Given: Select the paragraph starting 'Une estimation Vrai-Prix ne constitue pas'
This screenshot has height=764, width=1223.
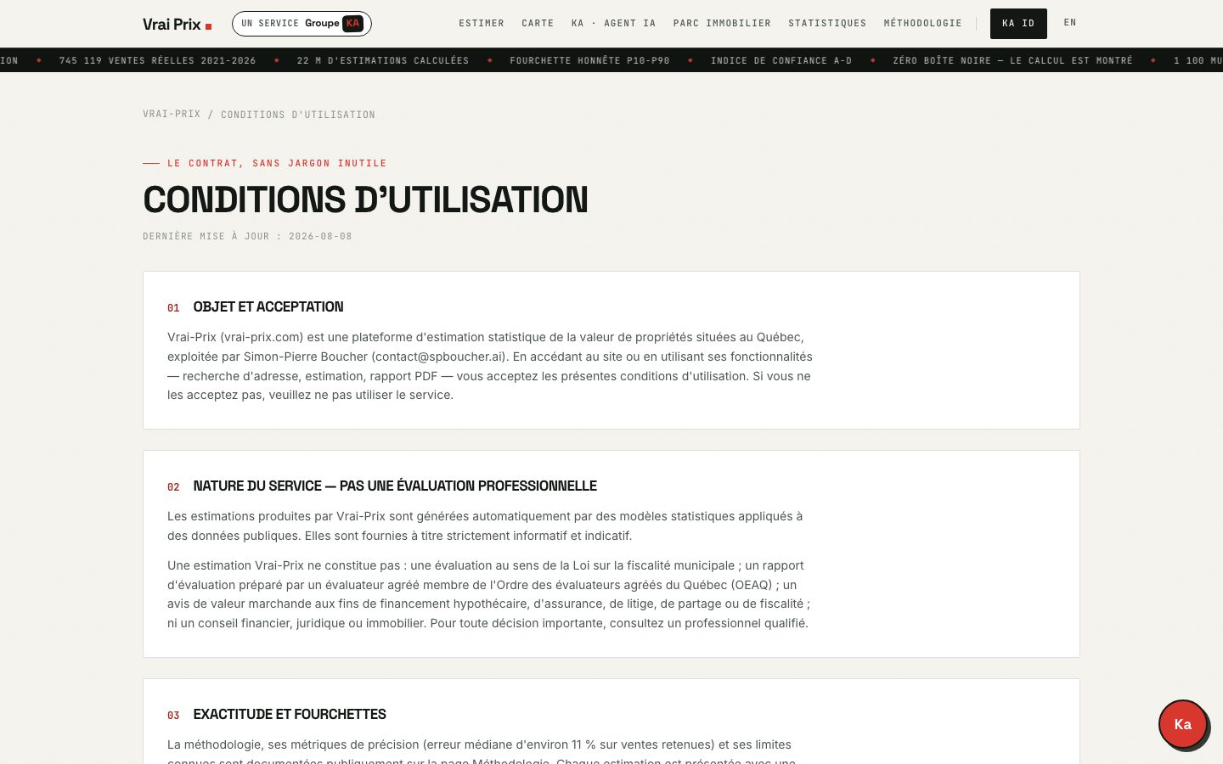Looking at the screenshot, I should pyautogui.click(x=489, y=594).
